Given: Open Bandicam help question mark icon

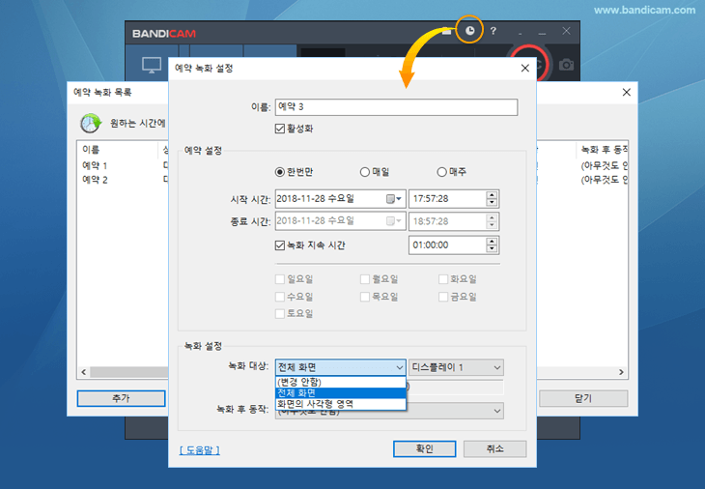Looking at the screenshot, I should click(493, 32).
